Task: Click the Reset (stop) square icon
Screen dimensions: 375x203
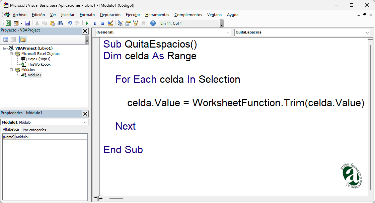Action: [x=102, y=23]
